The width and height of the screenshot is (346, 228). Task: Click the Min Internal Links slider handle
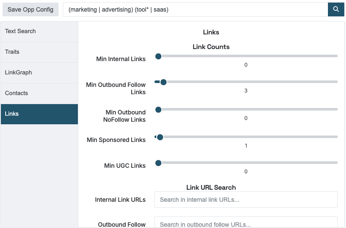pos(158,56)
